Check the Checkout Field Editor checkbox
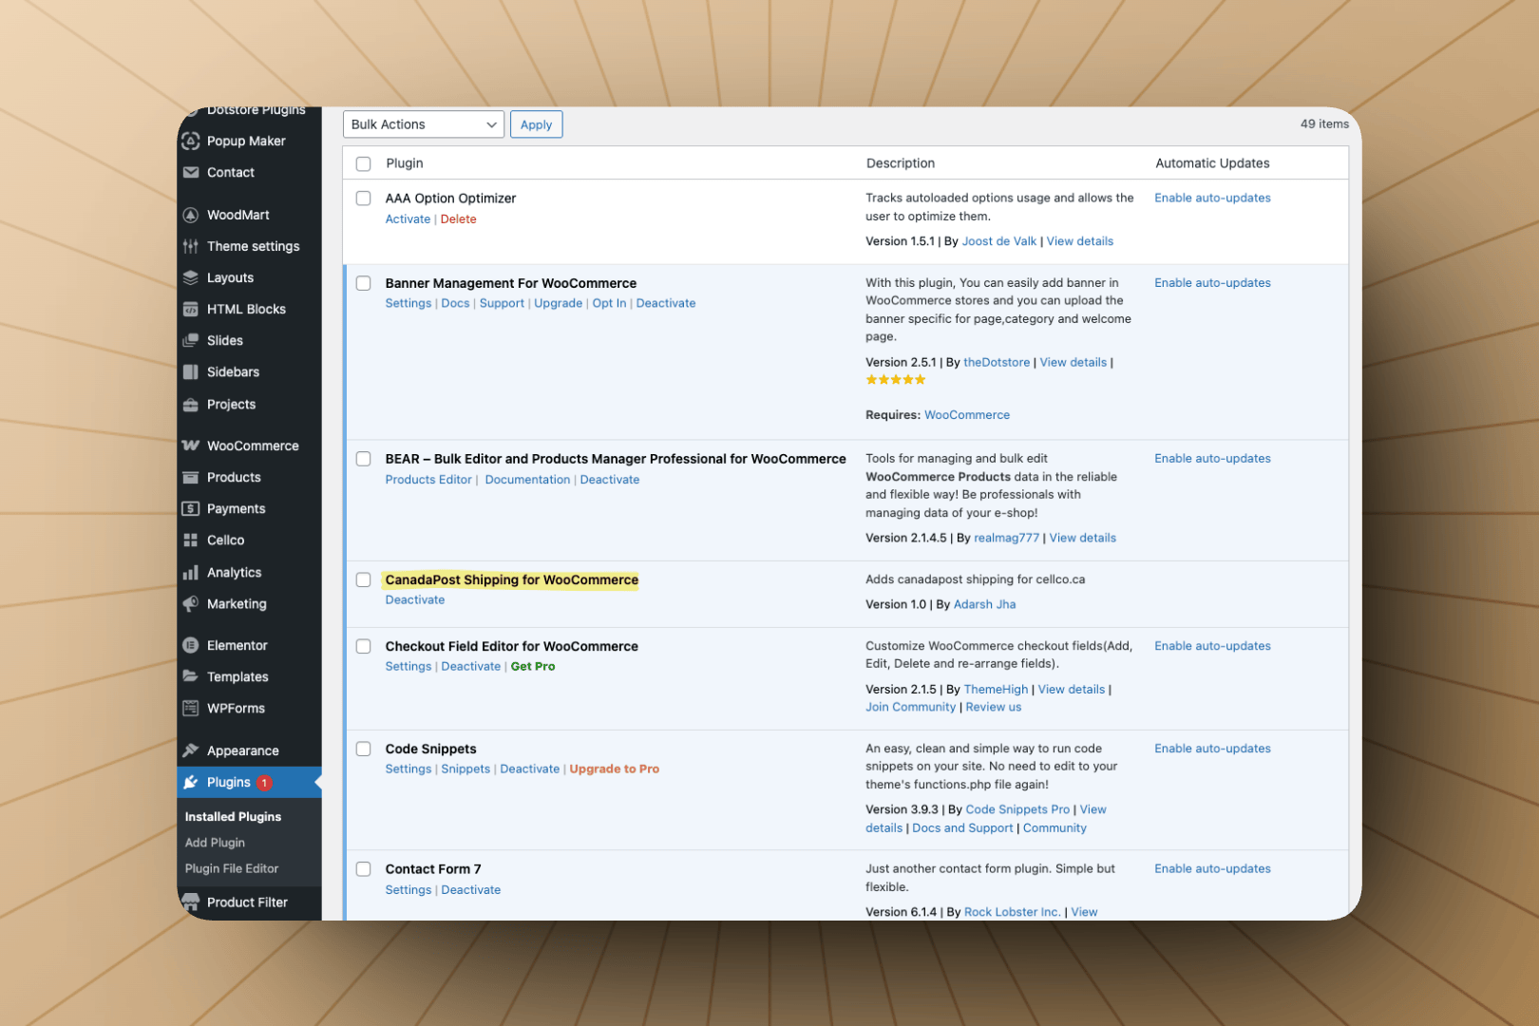This screenshot has width=1539, height=1026. click(x=363, y=646)
